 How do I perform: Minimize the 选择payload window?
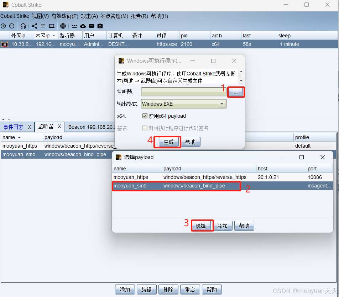coord(281,157)
